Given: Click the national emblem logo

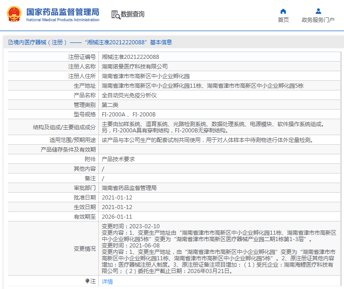Looking at the screenshot, I should (14, 14).
